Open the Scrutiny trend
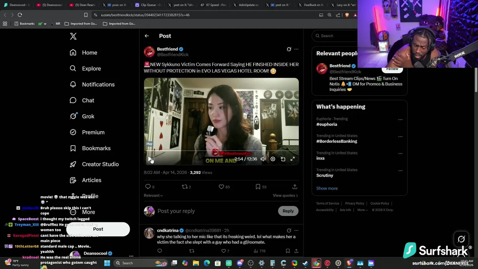The image size is (478, 269). (325, 175)
